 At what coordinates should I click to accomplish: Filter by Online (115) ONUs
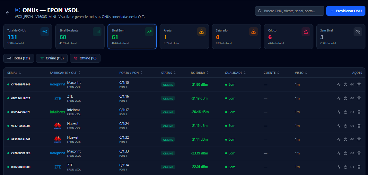52,58
